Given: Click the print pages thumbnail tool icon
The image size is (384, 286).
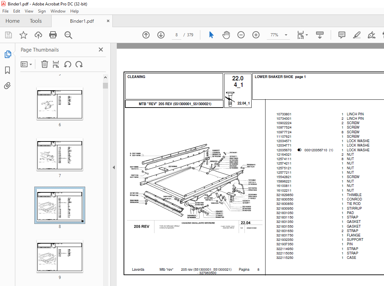Looking at the screenshot, I should click(56, 64).
